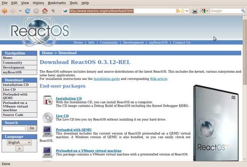Open Community in the top navigation bar

click(109, 43)
